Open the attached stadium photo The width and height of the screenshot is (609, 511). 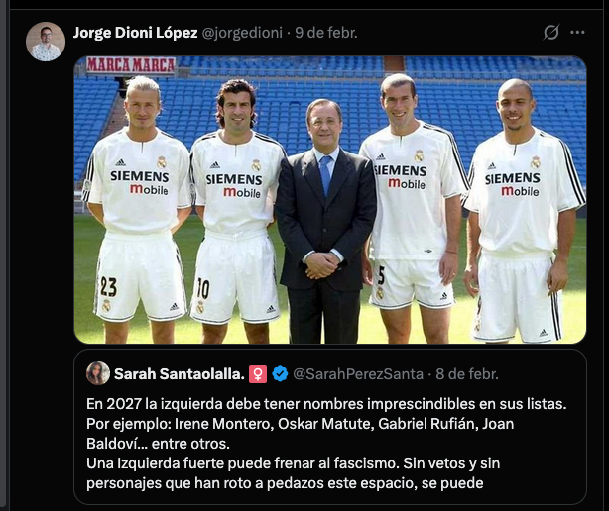pos(330,200)
